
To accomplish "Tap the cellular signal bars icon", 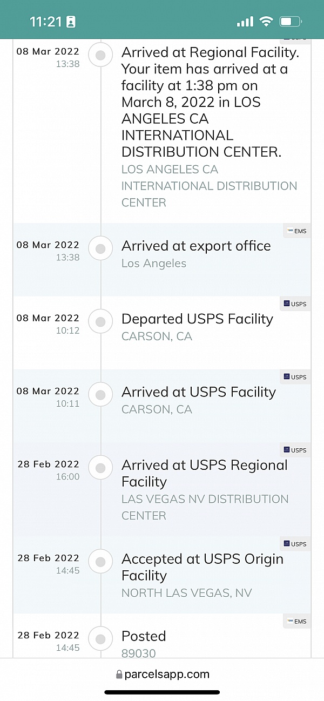I will 245,22.
